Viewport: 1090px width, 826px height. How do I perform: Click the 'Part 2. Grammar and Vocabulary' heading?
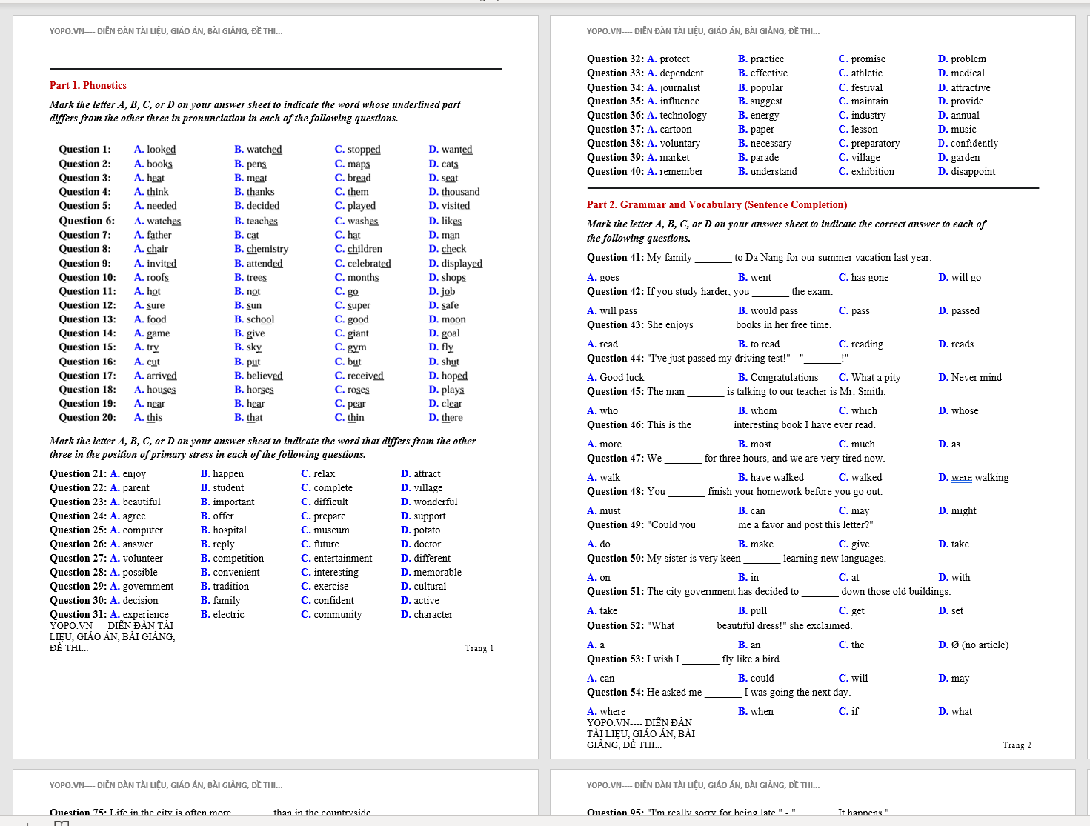point(716,205)
